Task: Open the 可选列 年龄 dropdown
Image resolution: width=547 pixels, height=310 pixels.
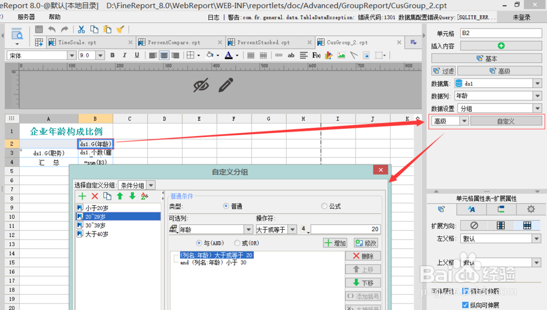Action: (248, 229)
